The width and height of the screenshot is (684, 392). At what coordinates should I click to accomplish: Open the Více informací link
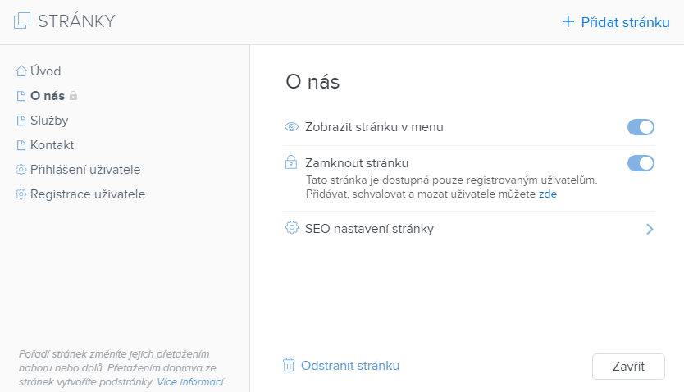[x=190, y=382]
